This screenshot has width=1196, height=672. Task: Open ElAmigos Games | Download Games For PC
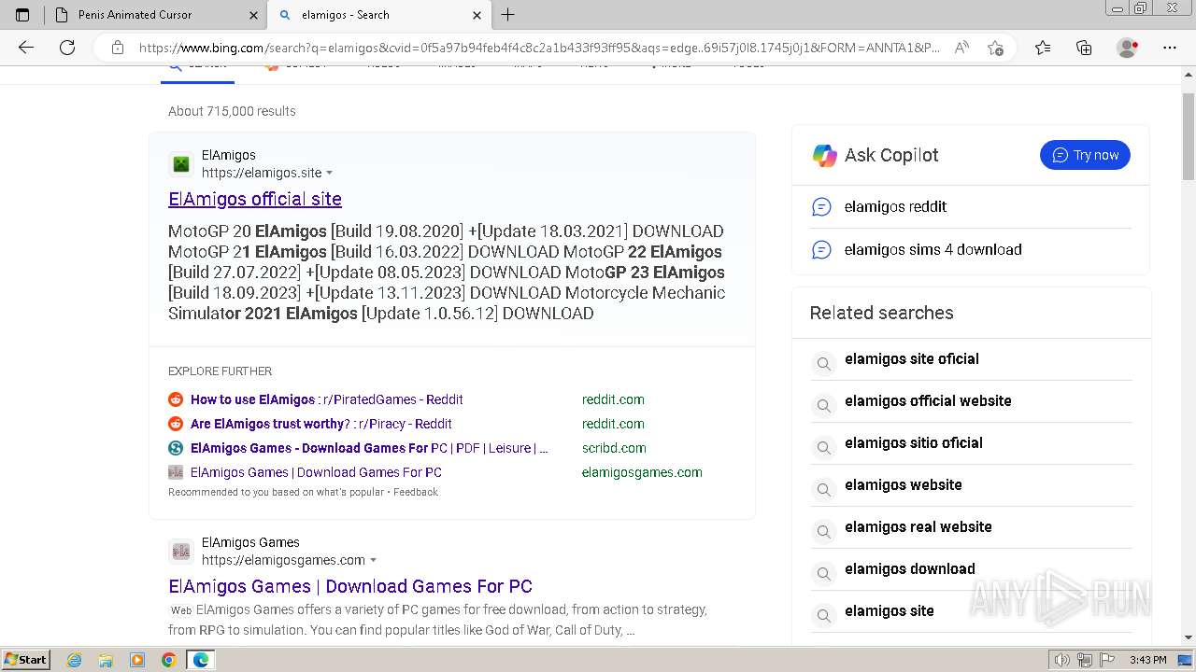pyautogui.click(x=350, y=586)
